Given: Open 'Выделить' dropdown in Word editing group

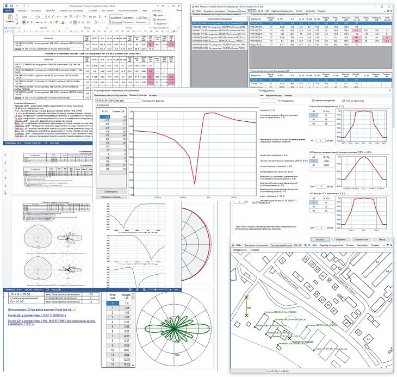Looking at the screenshot, I should 161,23.
